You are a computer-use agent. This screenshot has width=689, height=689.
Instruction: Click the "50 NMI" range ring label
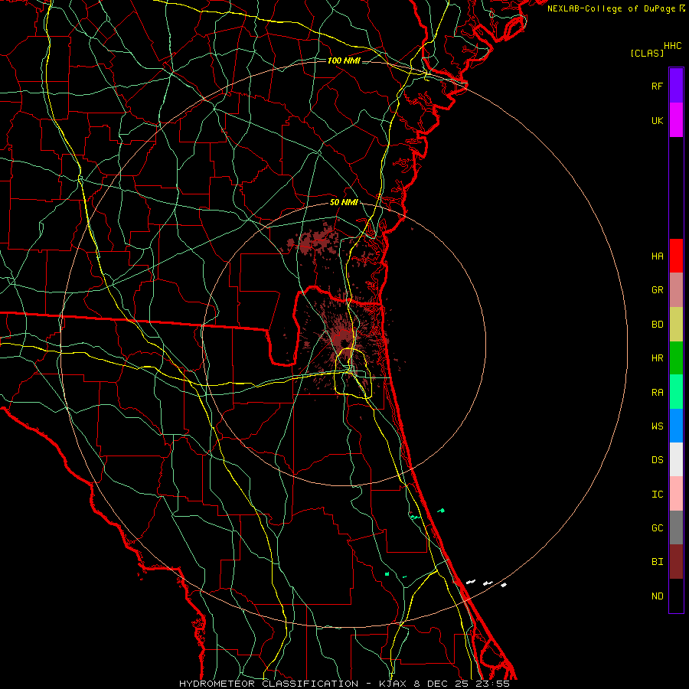(344, 202)
